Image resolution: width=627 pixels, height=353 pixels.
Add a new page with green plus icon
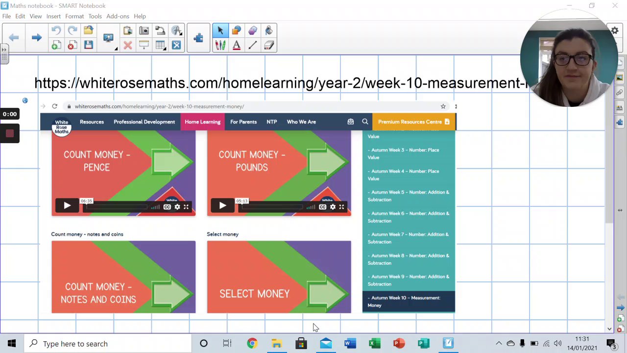tap(56, 46)
